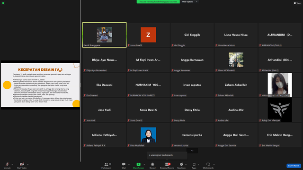303x170 pixels.
Task: Select the zoom baa03 tile with Z avatar
Action: tap(148, 35)
